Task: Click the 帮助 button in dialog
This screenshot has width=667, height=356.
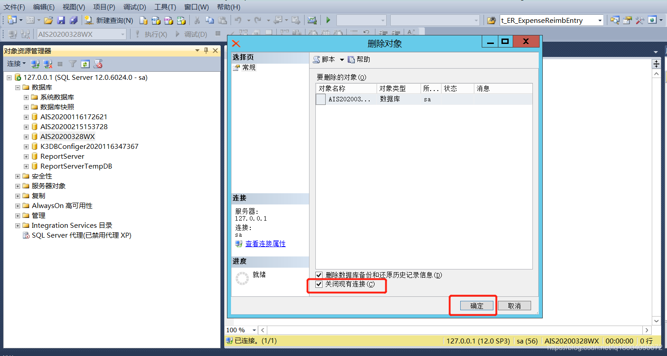Action: (359, 60)
